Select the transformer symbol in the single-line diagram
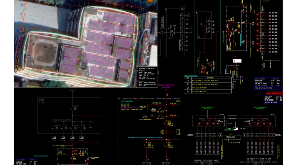 coord(163,32)
